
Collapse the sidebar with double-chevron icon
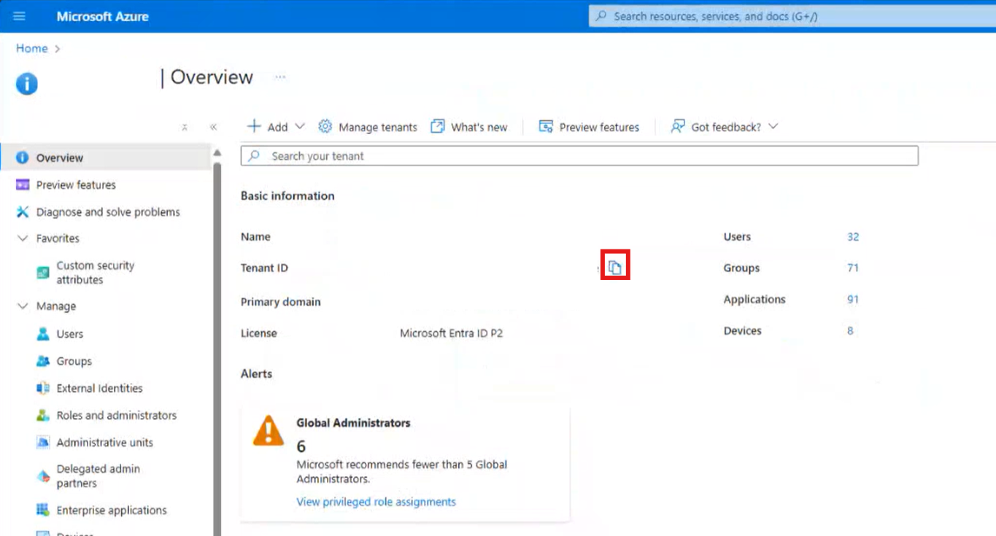pyautogui.click(x=213, y=127)
